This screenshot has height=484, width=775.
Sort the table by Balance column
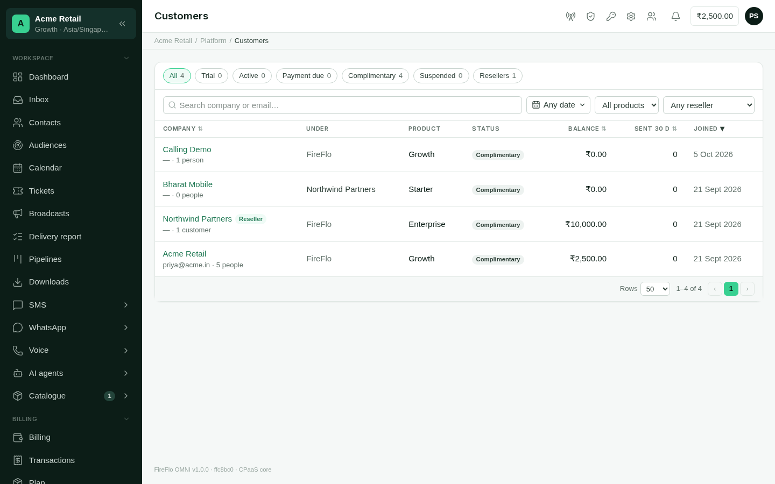click(x=587, y=129)
